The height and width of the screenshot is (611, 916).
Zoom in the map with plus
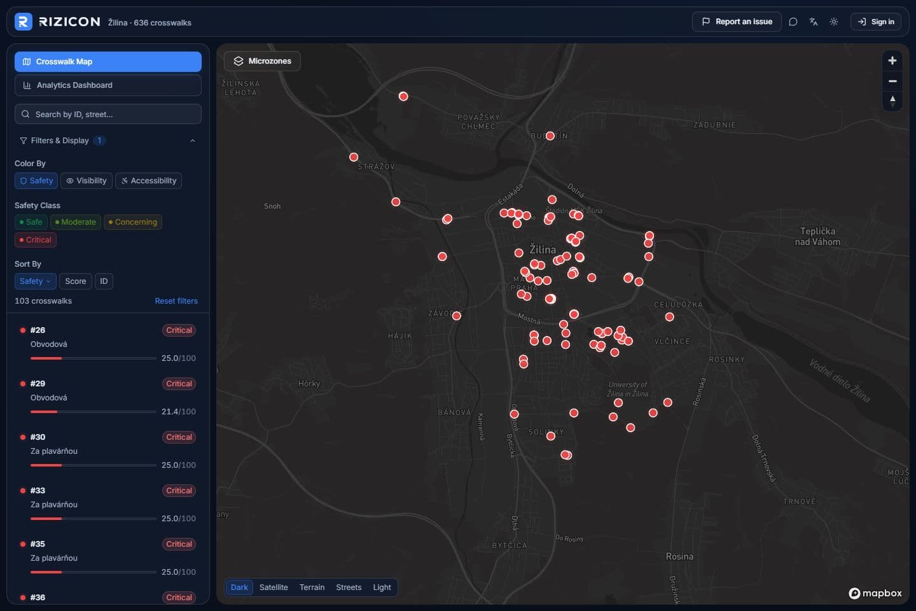point(892,60)
